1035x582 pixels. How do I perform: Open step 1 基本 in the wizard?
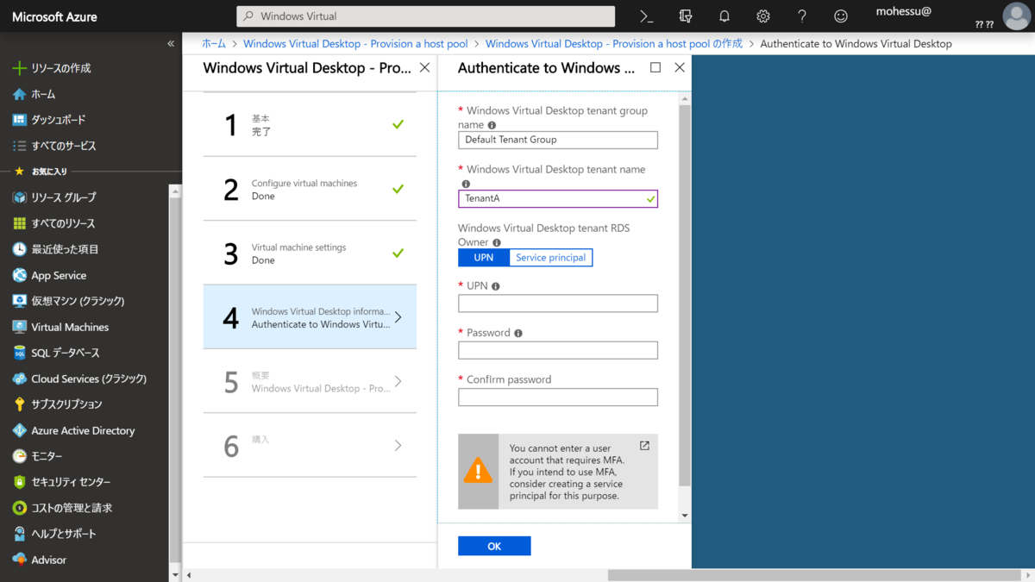point(310,125)
